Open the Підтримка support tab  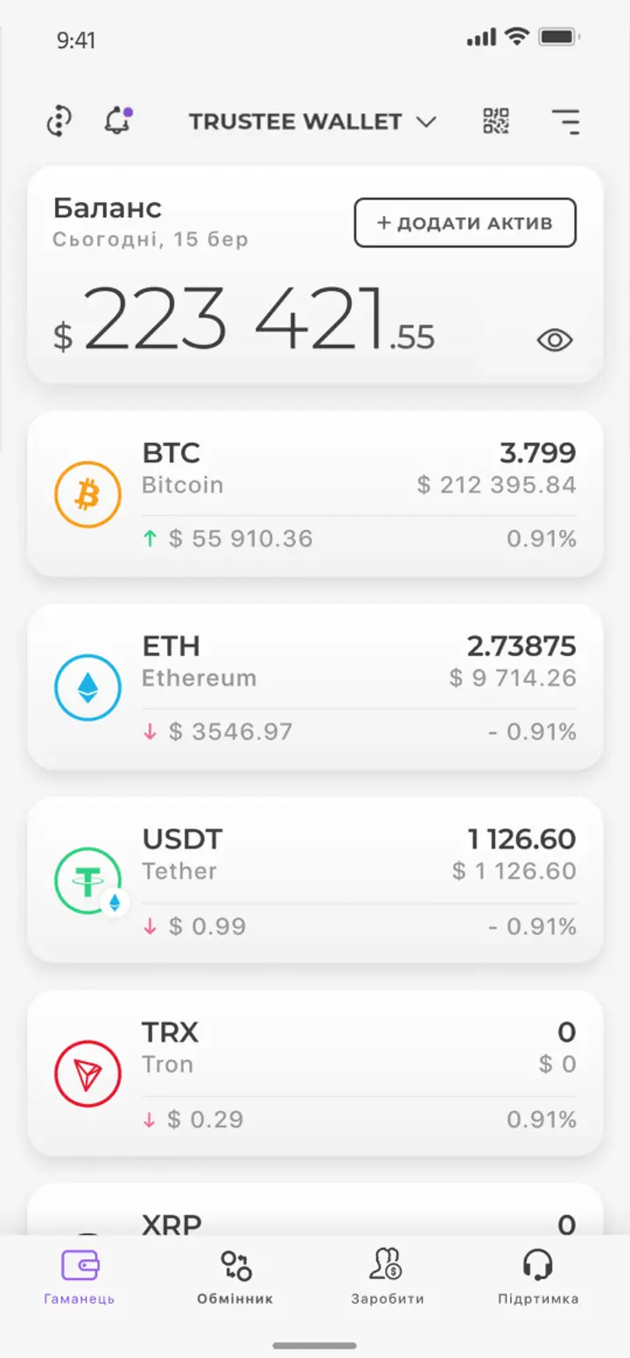[538, 1278]
